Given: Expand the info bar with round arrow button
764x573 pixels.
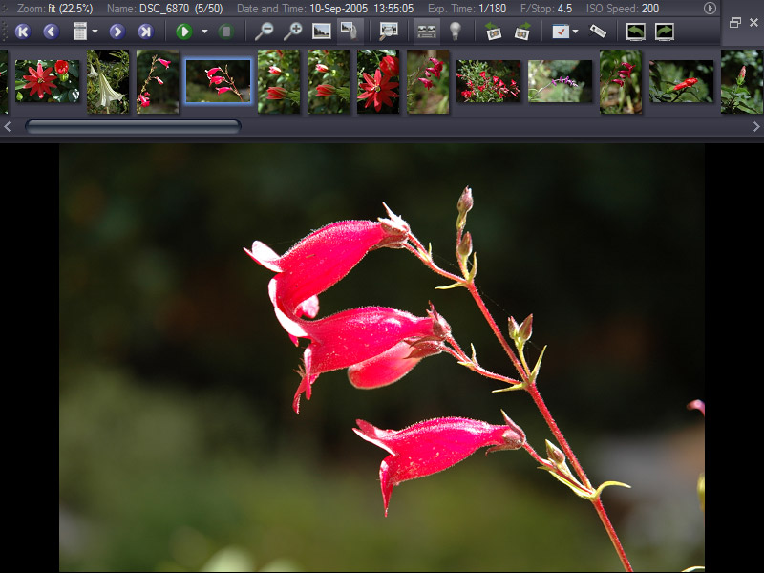Looking at the screenshot, I should 710,8.
